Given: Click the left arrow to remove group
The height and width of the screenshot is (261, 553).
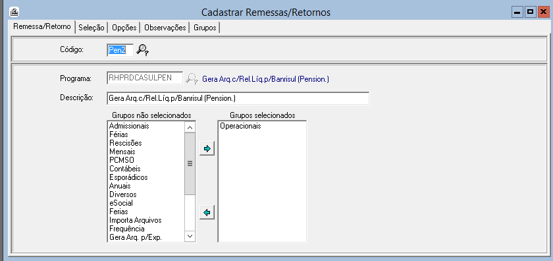Looking at the screenshot, I should click(207, 213).
